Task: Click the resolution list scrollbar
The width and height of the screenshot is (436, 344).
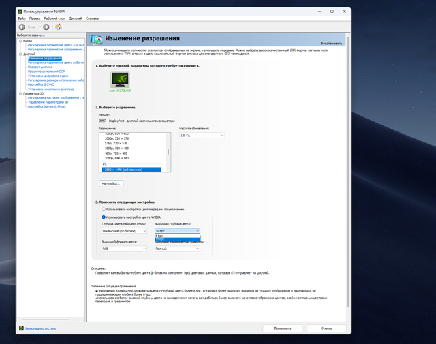Action: coord(168,152)
